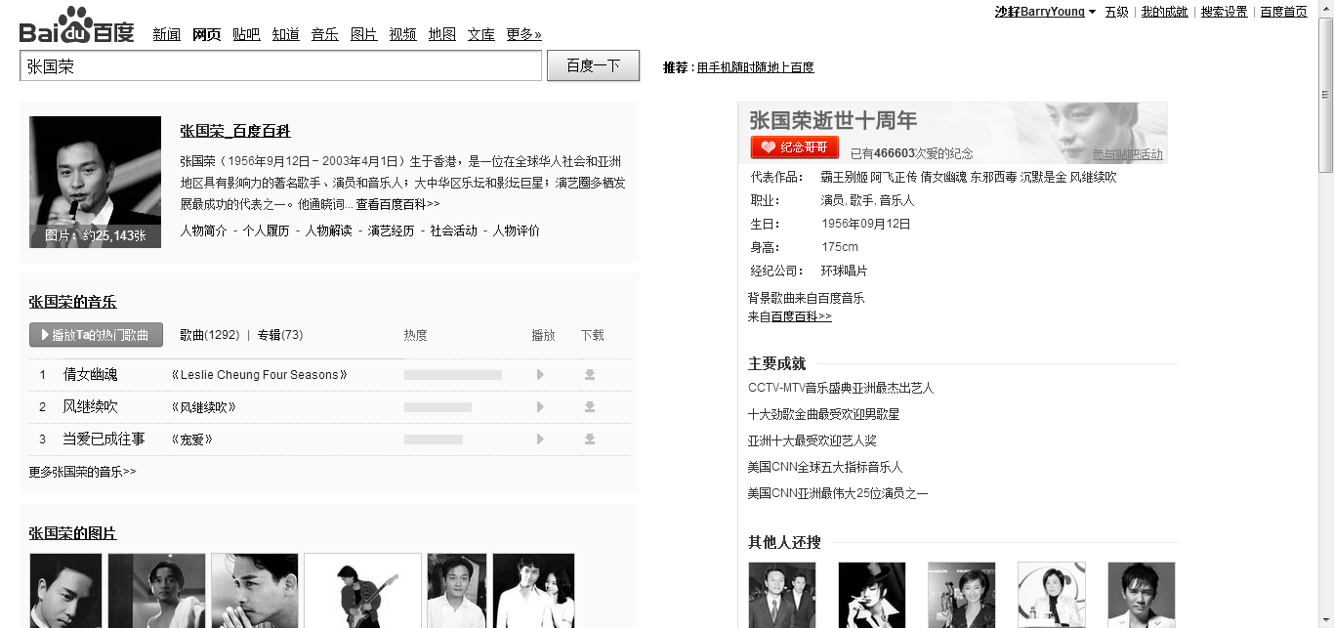The image size is (1334, 628).
Task: Click the 百度一下 search button
Action: (x=593, y=65)
